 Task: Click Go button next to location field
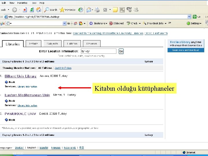[x=121, y=51]
